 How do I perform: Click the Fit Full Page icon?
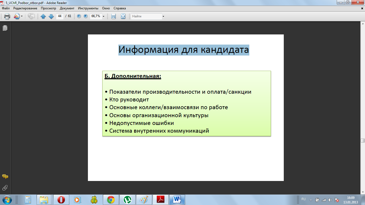[123, 16]
